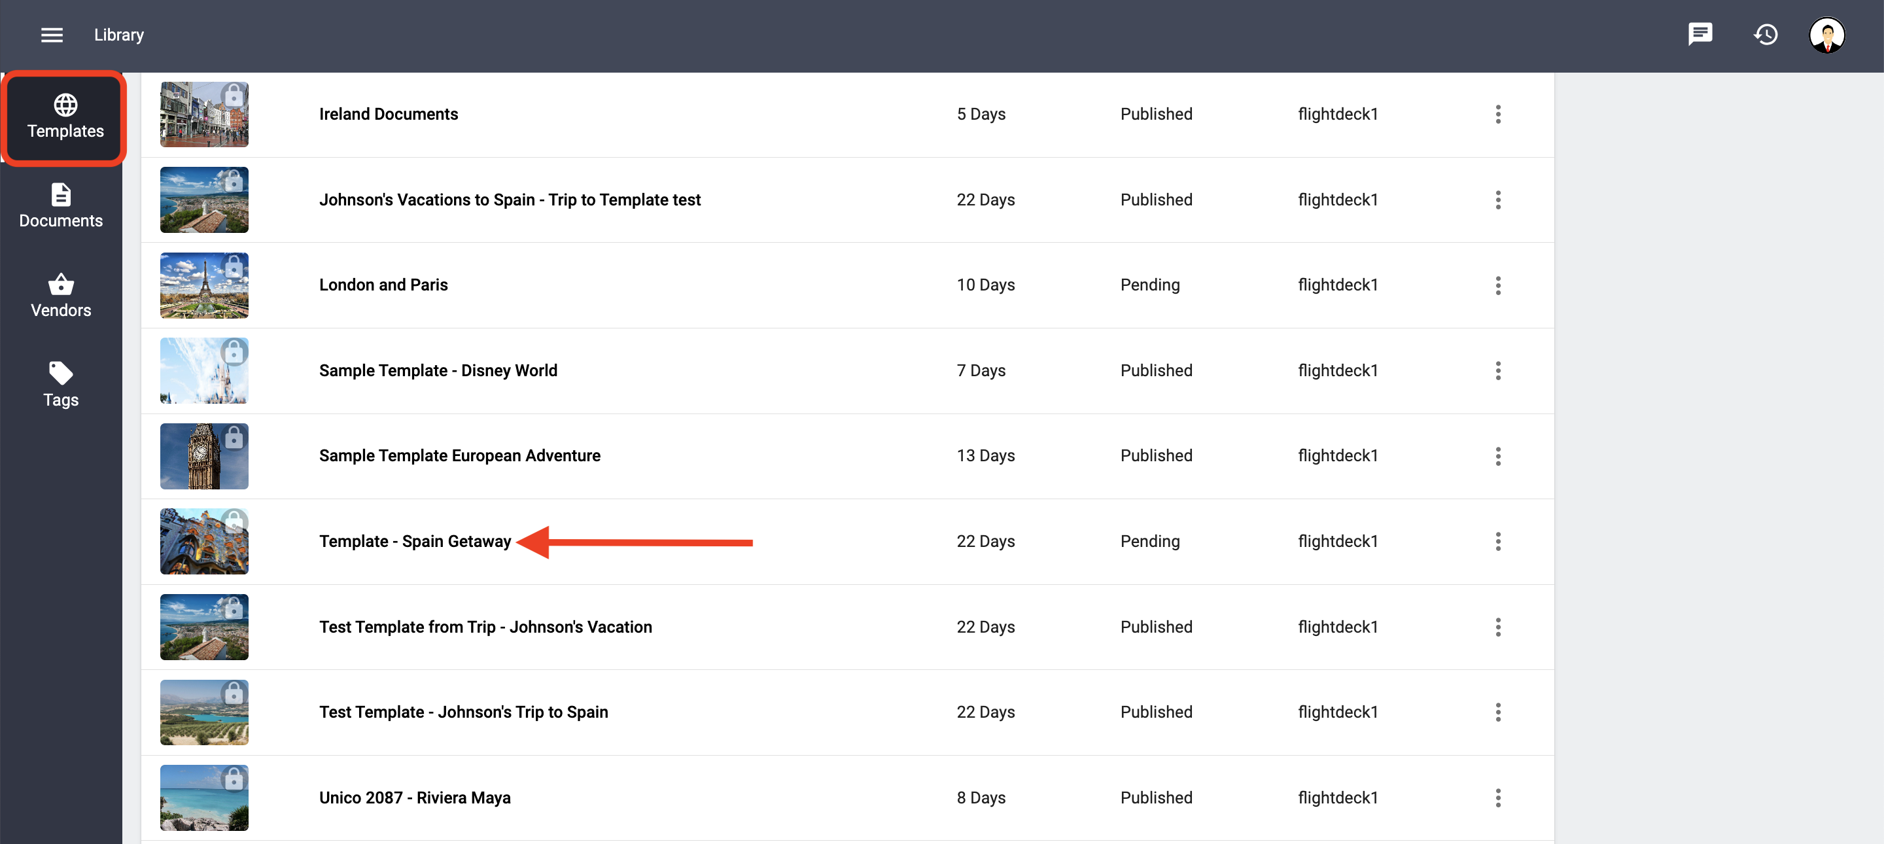
Task: Click flightdeck1 owner in Disney World row
Action: 1338,371
